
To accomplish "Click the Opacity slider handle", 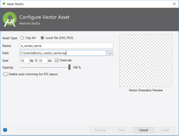I will (70, 67).
